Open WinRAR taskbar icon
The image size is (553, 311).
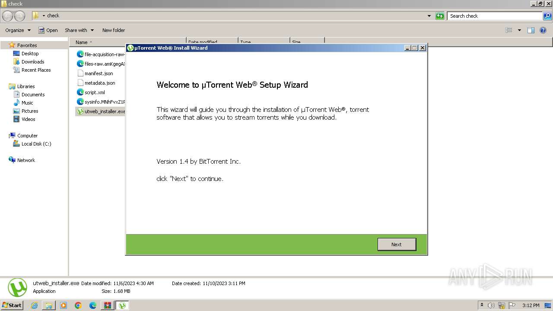(x=108, y=305)
